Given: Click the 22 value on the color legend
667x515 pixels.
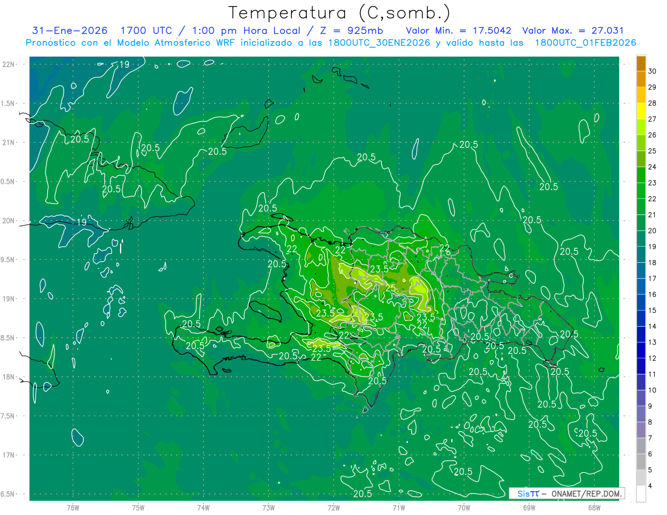Looking at the screenshot, I should pyautogui.click(x=652, y=198).
